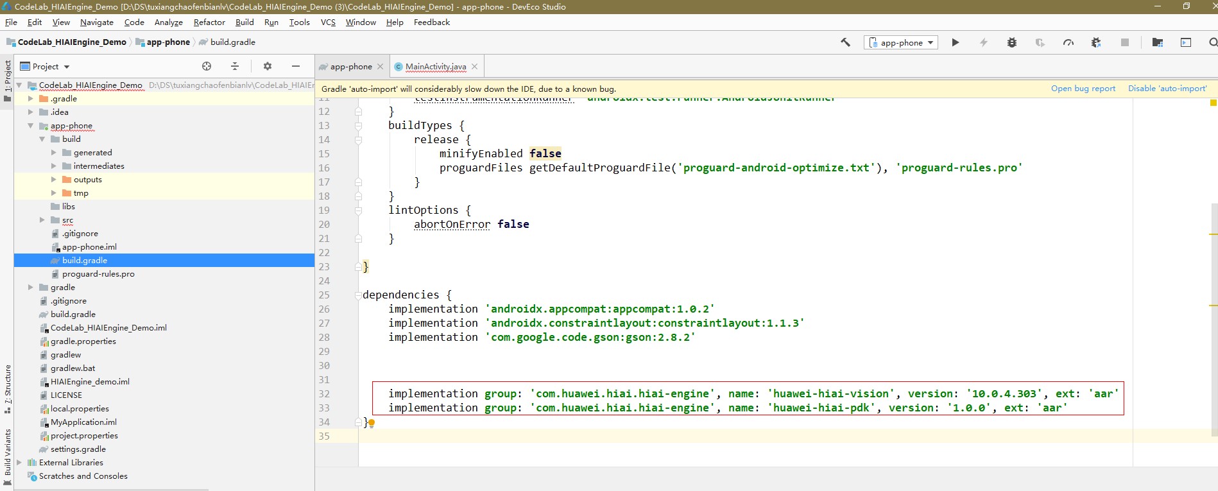Expand the intermediates folder
This screenshot has width=1218, height=491.
coord(54,166)
